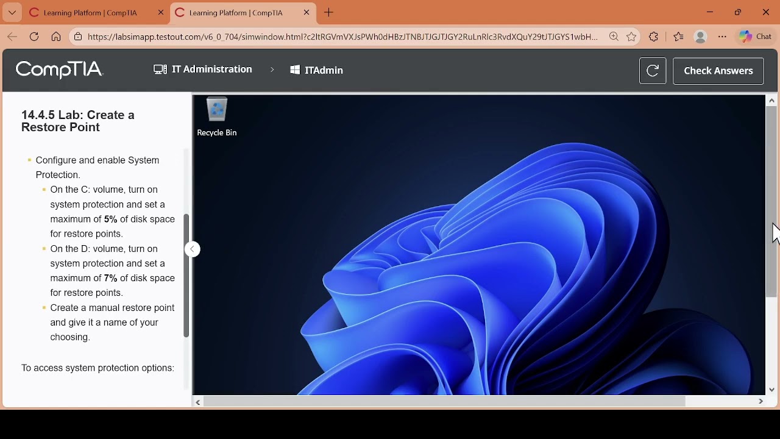This screenshot has height=439, width=780.
Task: View site information lock icon
Action: pyautogui.click(x=78, y=37)
